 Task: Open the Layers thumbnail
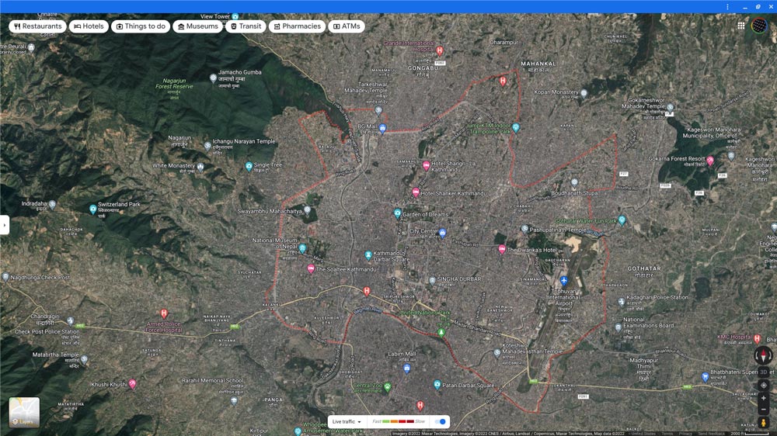[x=24, y=412]
